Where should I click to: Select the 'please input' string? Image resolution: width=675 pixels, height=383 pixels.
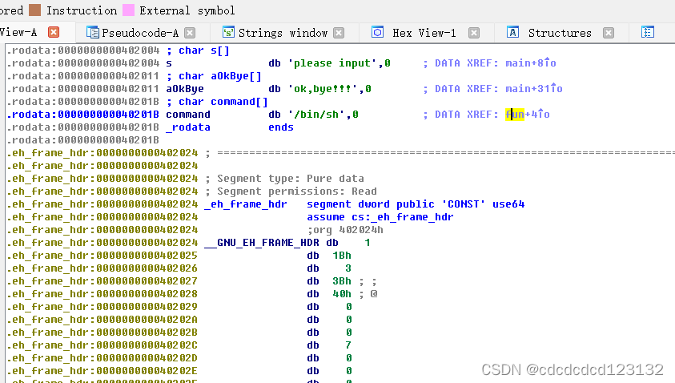[x=333, y=63]
